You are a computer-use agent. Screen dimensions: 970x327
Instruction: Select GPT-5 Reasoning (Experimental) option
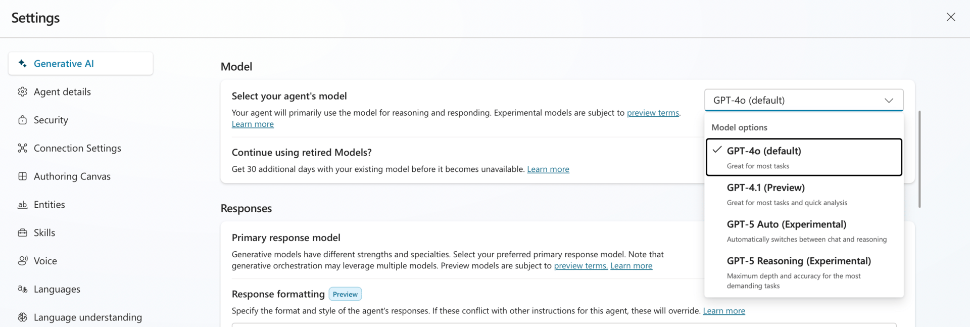pyautogui.click(x=803, y=272)
